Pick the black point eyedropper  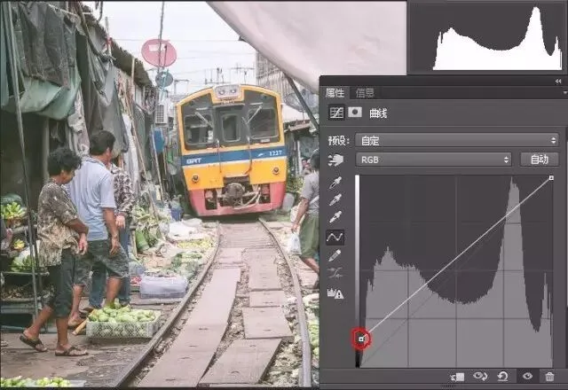pyautogui.click(x=335, y=183)
